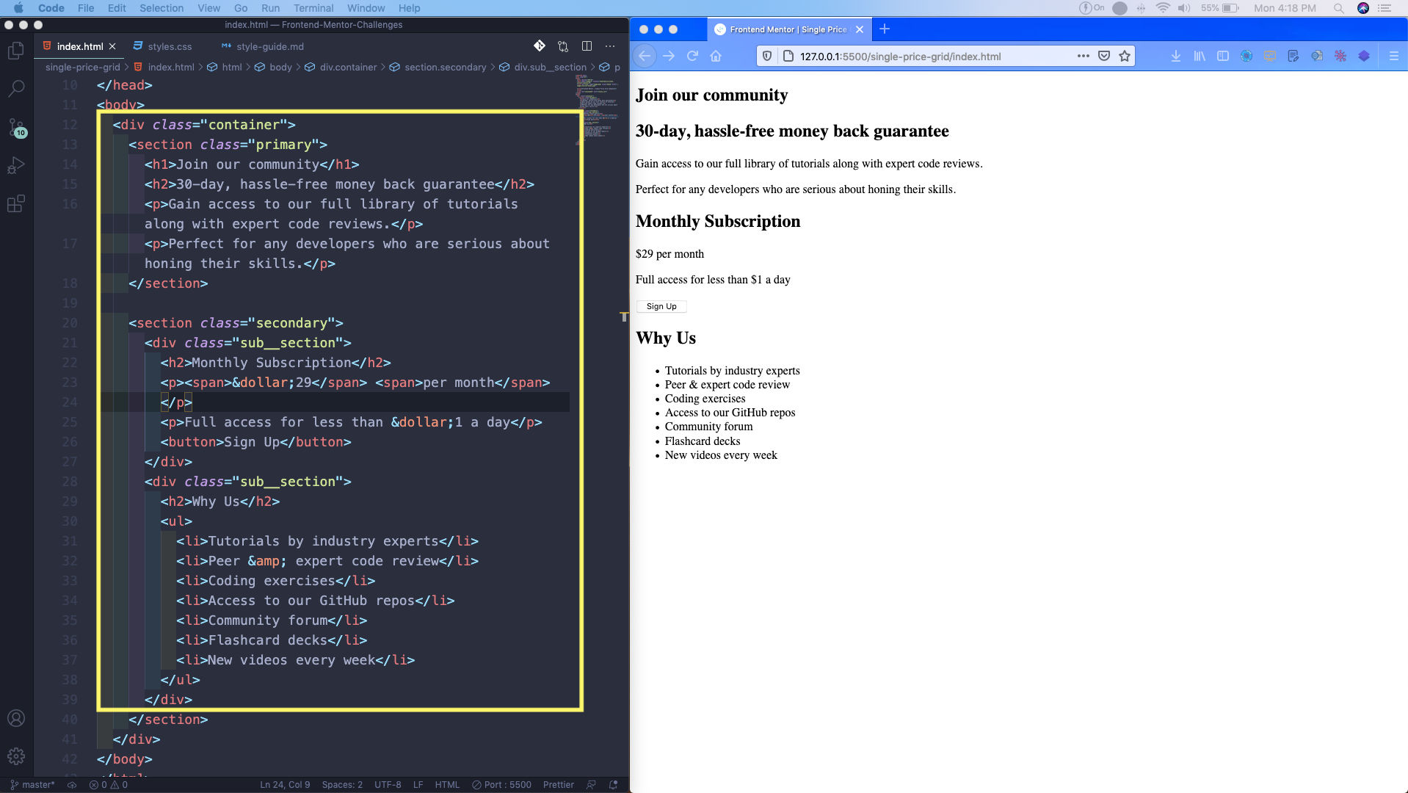1408x793 pixels.
Task: Open notifications bell in status bar
Action: (613, 785)
